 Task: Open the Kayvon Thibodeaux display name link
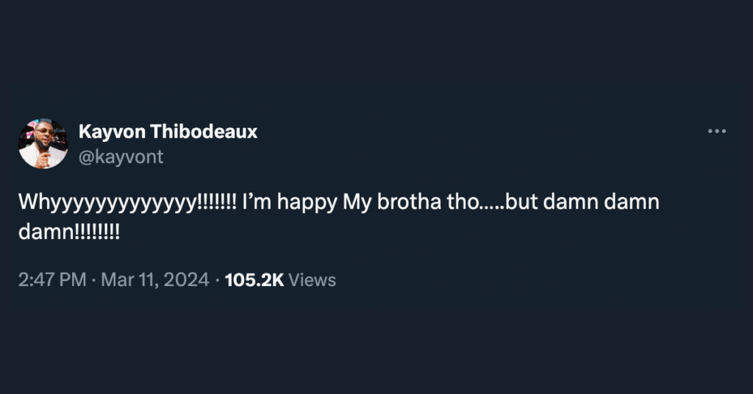click(168, 132)
